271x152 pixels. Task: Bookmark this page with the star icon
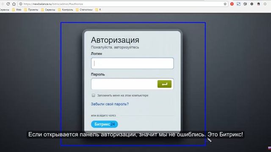(225, 4)
